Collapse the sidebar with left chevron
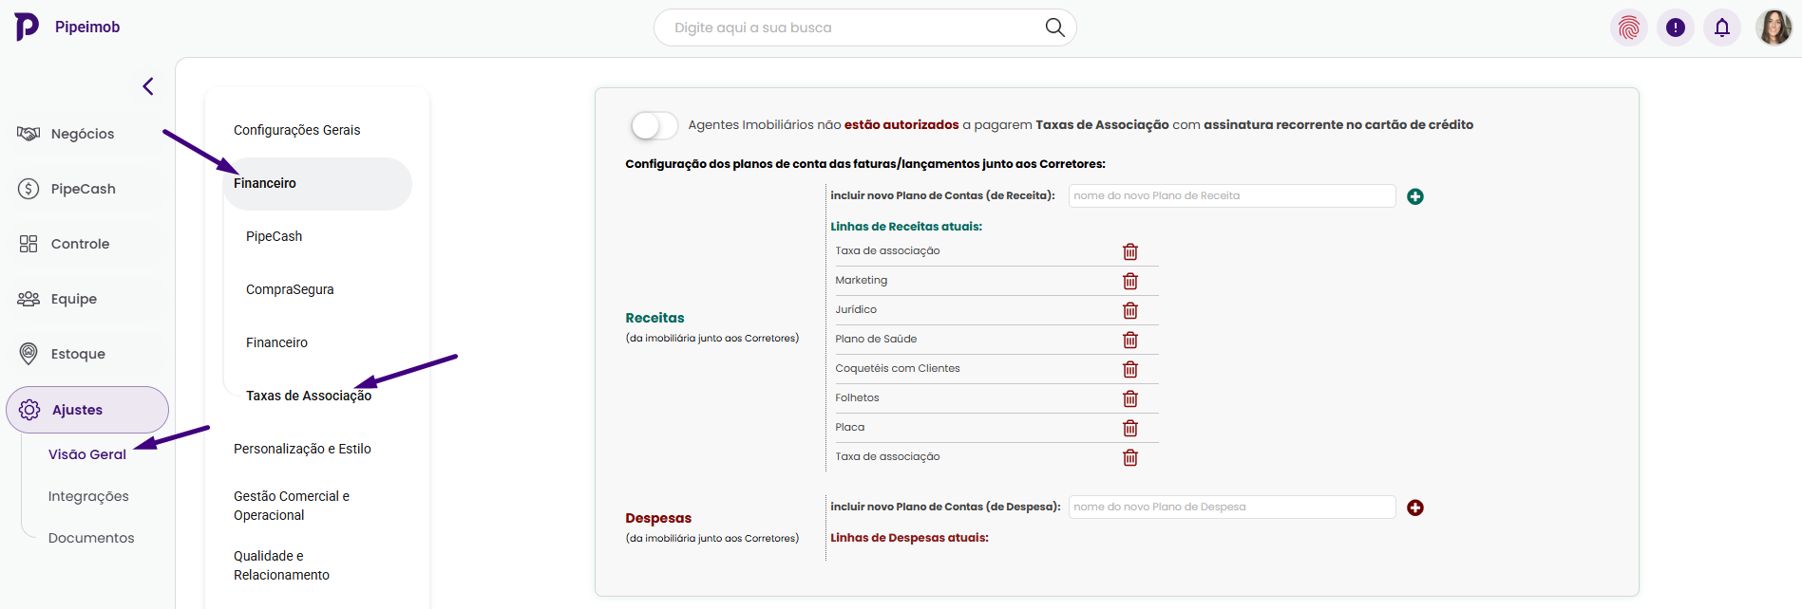Image resolution: width=1802 pixels, height=609 pixels. click(x=148, y=86)
